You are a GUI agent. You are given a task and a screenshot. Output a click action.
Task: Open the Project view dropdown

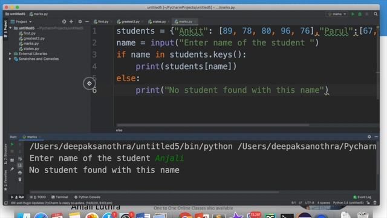(x=21, y=22)
